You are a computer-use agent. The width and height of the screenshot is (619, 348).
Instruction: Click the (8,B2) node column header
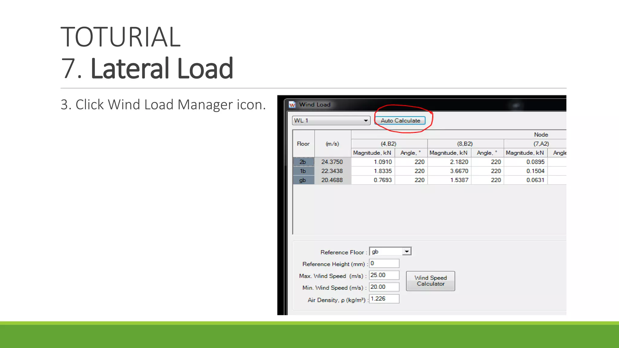tap(465, 144)
